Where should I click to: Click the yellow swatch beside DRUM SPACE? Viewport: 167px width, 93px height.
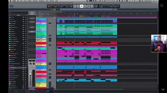tap(10, 50)
